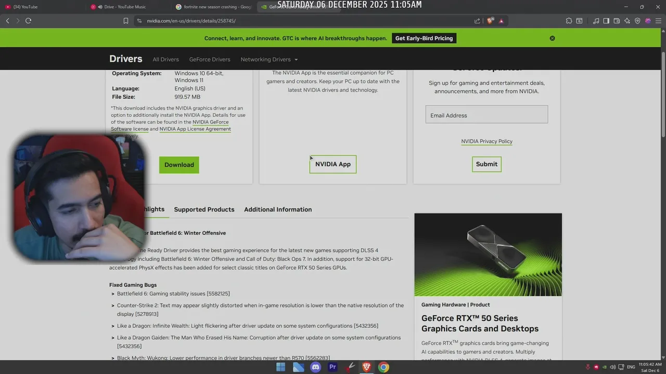Click the RTX 50 Series graphics card image
Image resolution: width=666 pixels, height=374 pixels.
pos(488,255)
